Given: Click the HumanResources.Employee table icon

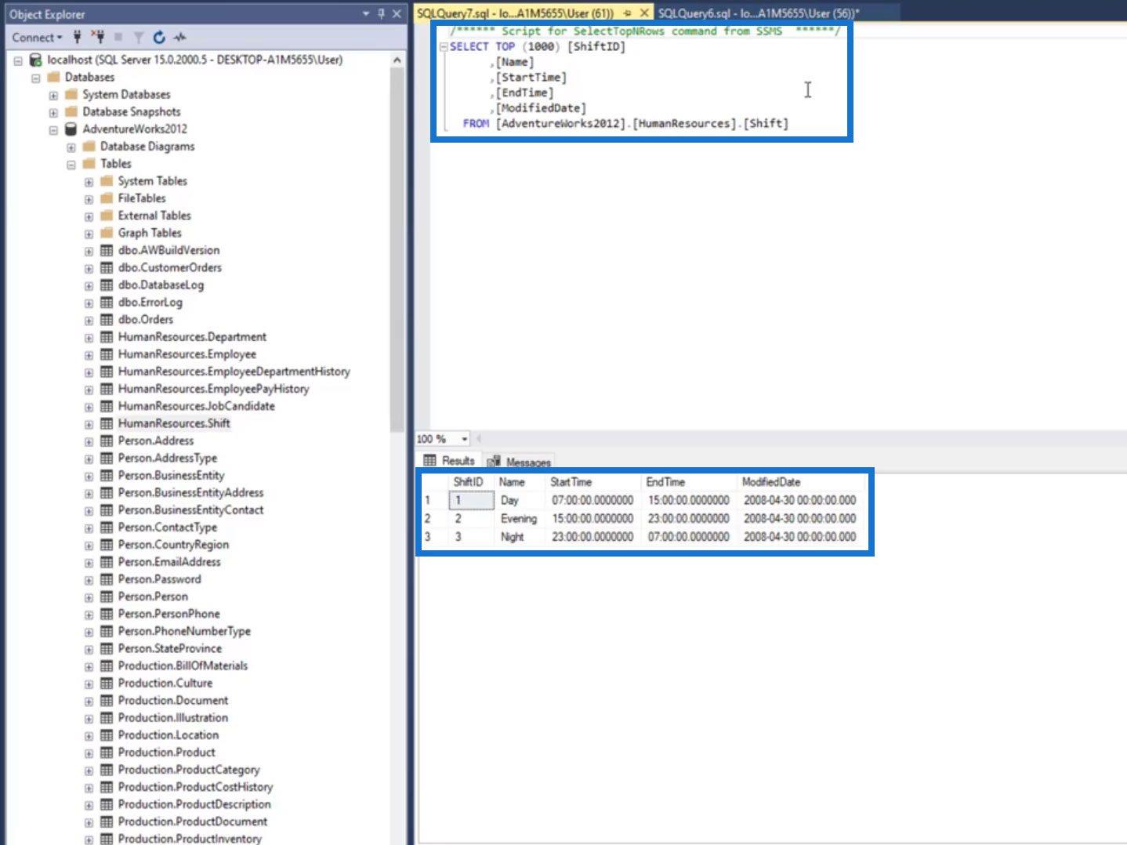Looking at the screenshot, I should [107, 354].
